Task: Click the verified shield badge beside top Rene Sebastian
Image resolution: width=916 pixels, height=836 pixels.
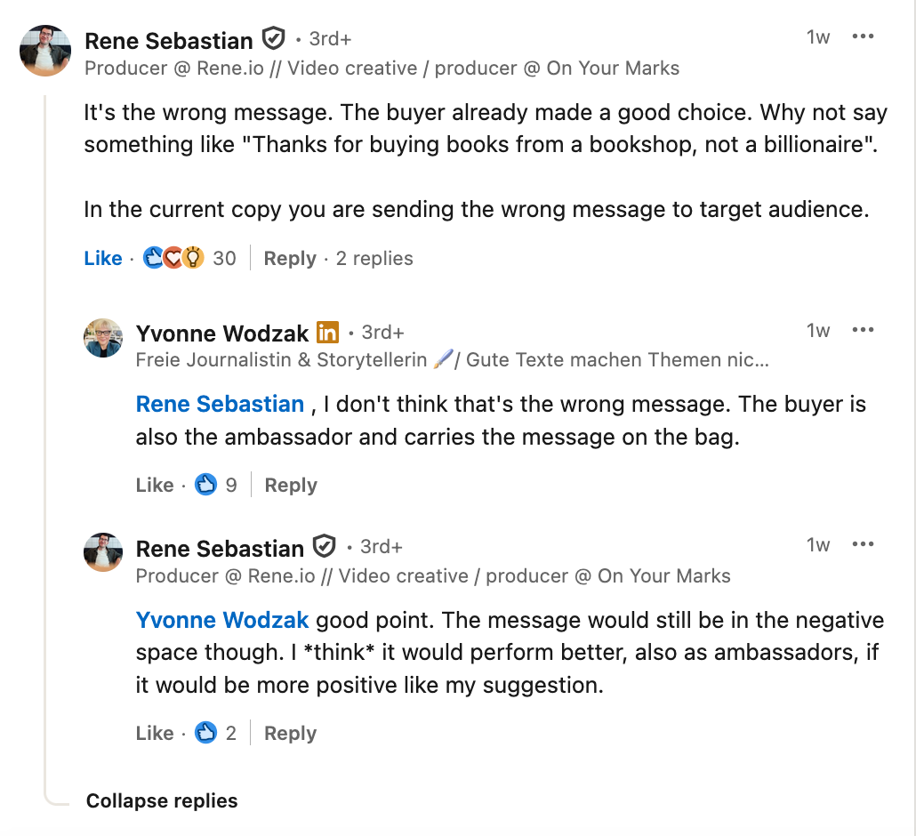Action: (x=273, y=39)
